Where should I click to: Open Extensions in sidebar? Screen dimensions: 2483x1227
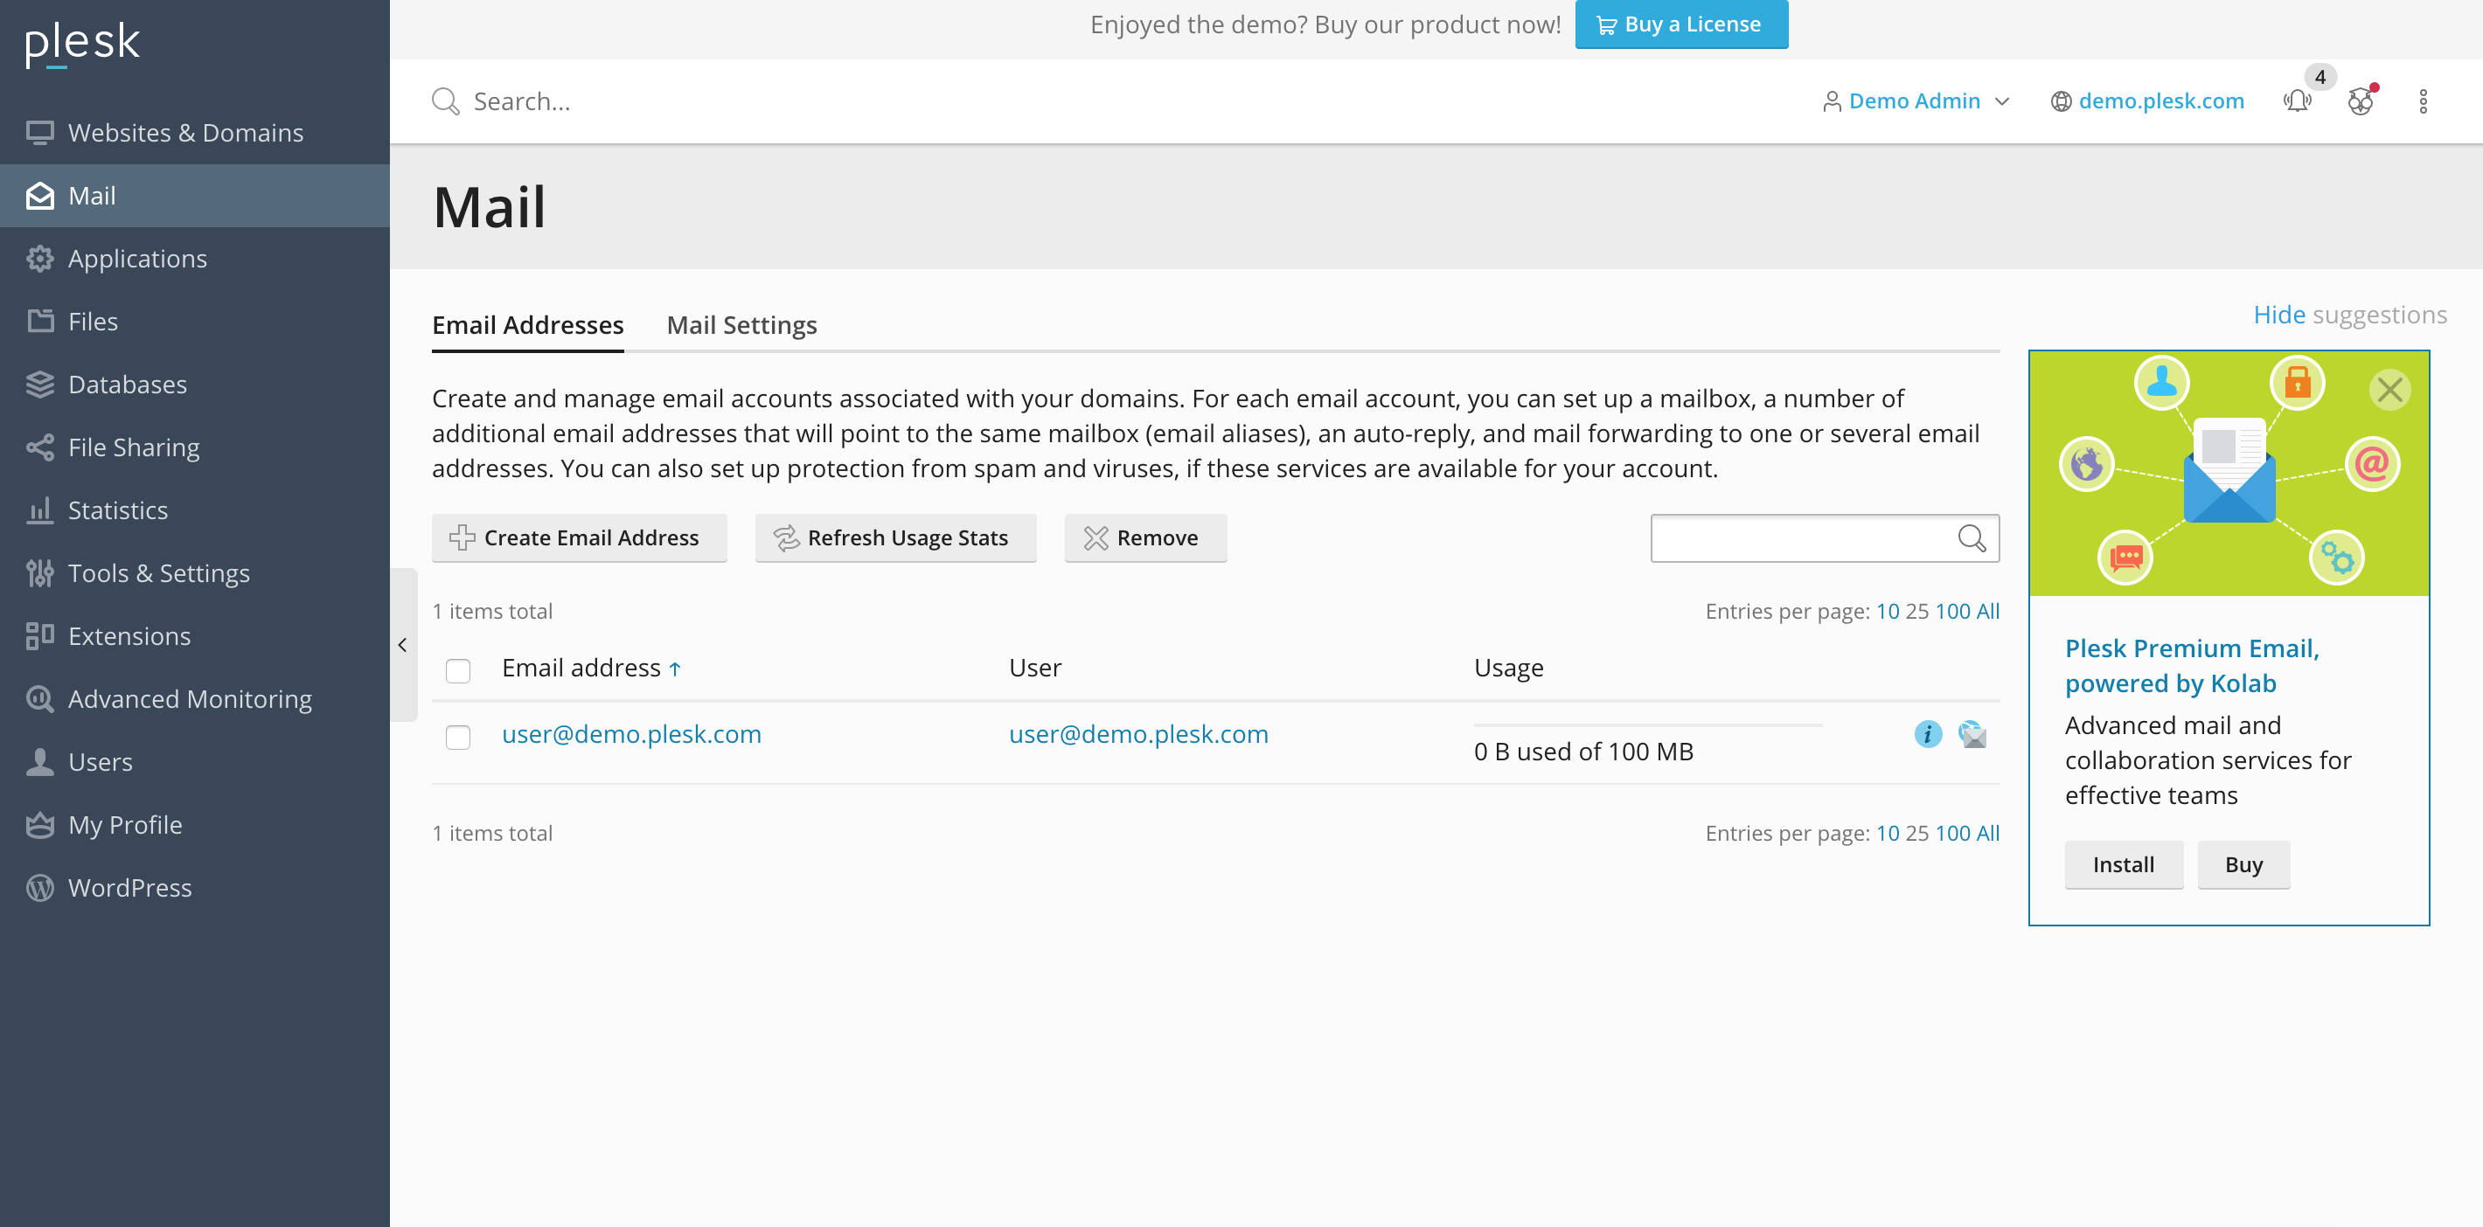click(x=195, y=636)
